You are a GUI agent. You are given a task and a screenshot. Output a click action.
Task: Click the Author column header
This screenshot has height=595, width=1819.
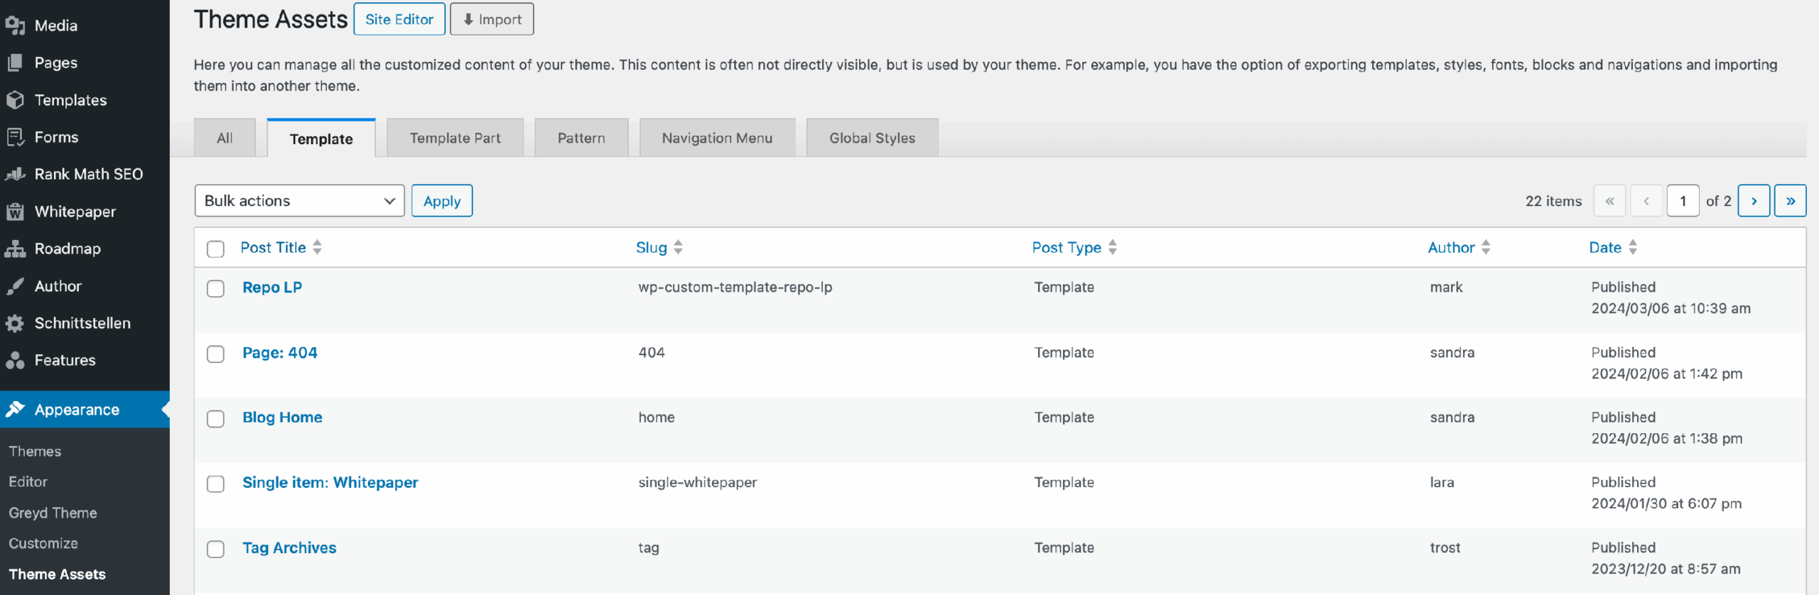coord(1452,247)
